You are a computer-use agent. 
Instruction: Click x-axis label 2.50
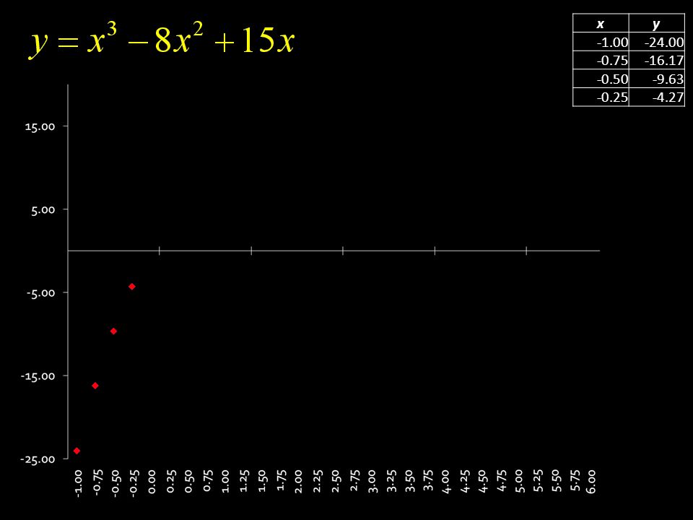pyautogui.click(x=336, y=481)
